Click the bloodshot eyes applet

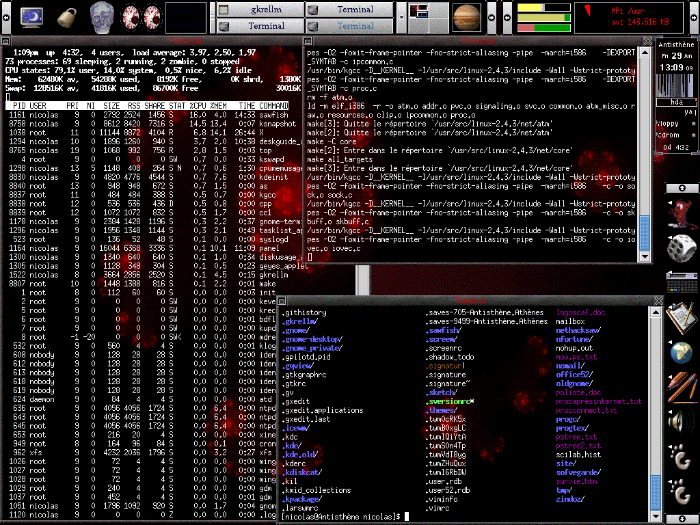coord(140,17)
